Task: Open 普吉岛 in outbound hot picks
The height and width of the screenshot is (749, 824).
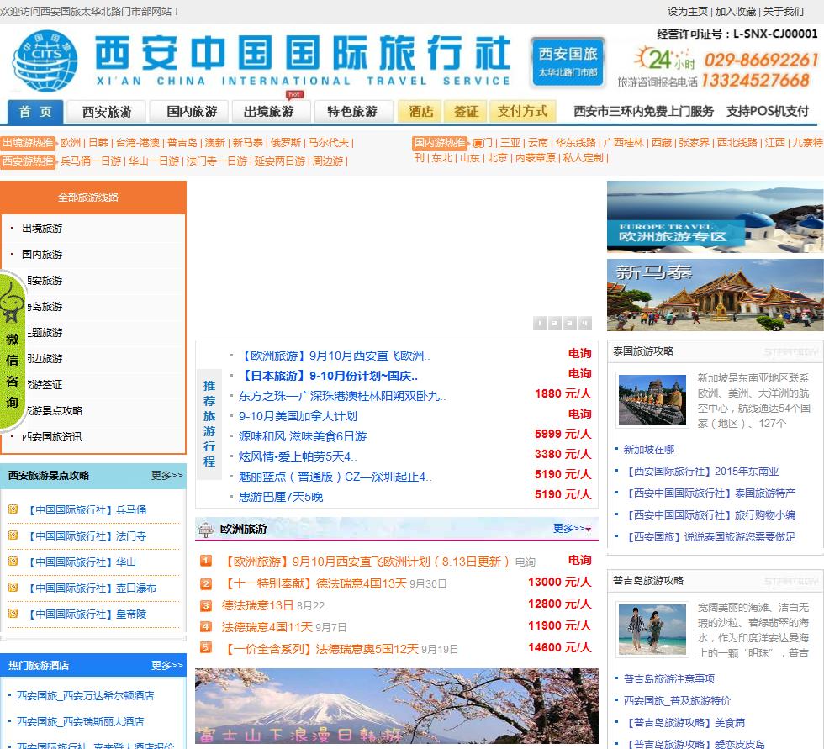Action: [182, 143]
